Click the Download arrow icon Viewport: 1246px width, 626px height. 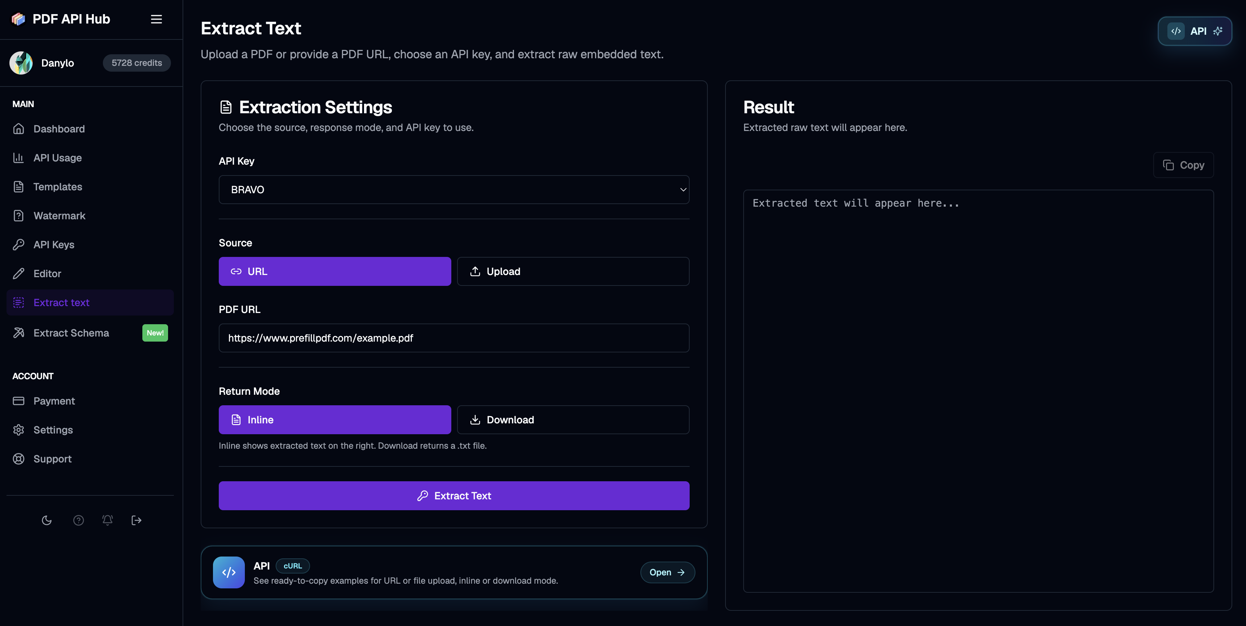coord(475,420)
